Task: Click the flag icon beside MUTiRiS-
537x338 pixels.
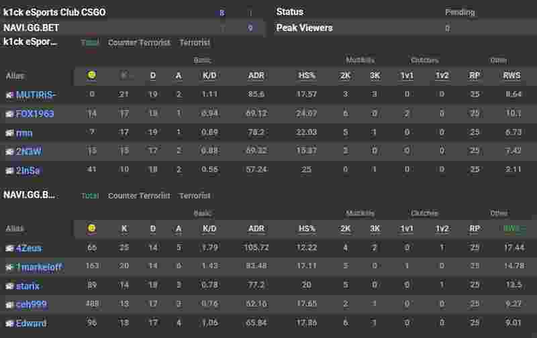Action: 9,95
